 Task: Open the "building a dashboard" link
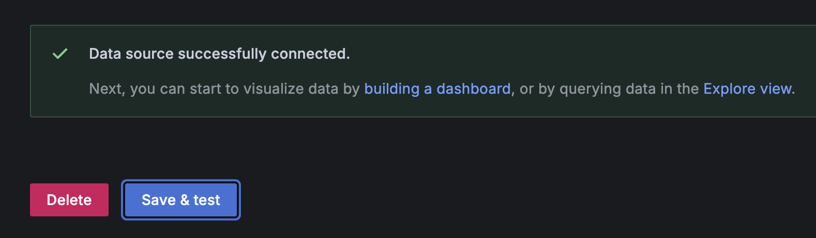point(437,89)
